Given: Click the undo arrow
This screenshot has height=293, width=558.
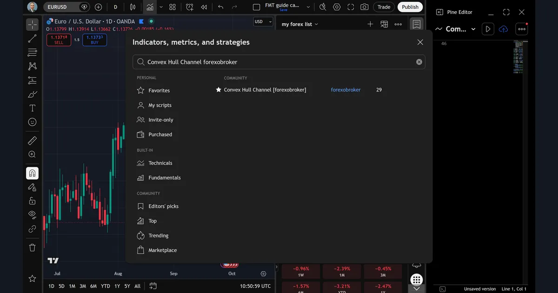Looking at the screenshot, I should click(x=220, y=7).
